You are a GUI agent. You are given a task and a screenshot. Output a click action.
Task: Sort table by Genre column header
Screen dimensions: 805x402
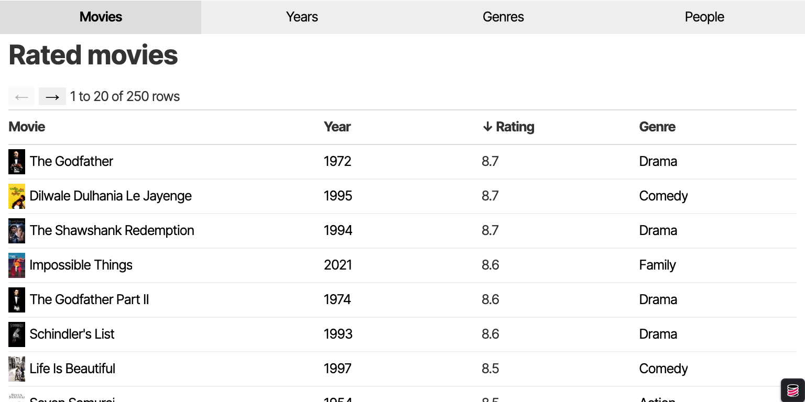(x=657, y=127)
